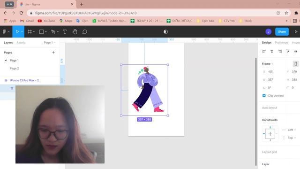Reload the browser page
300x169 pixels.
[22, 13]
